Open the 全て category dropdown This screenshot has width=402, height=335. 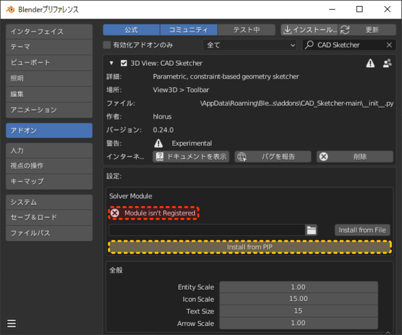coord(249,45)
